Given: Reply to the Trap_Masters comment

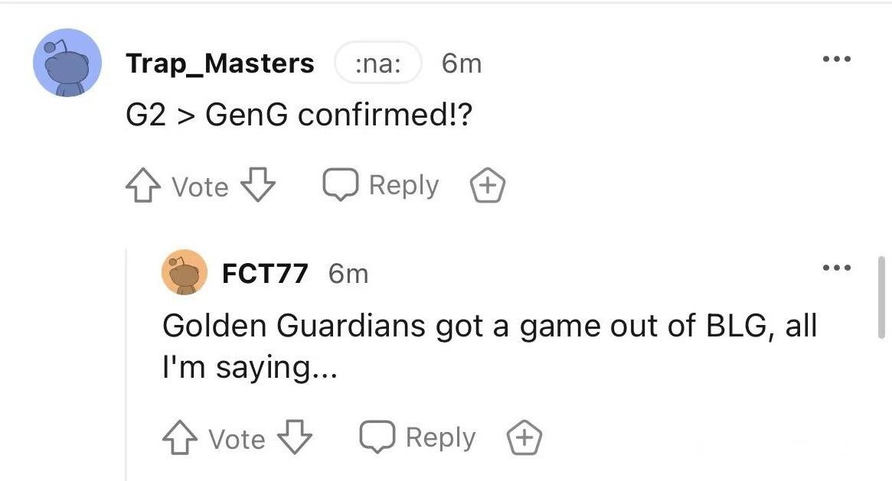Looking at the screenshot, I should pyautogui.click(x=381, y=185).
